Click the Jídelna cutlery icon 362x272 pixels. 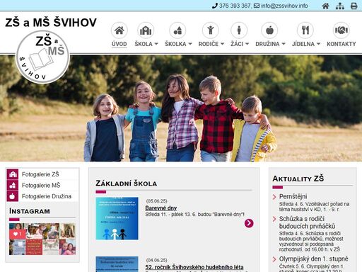tap(305, 30)
